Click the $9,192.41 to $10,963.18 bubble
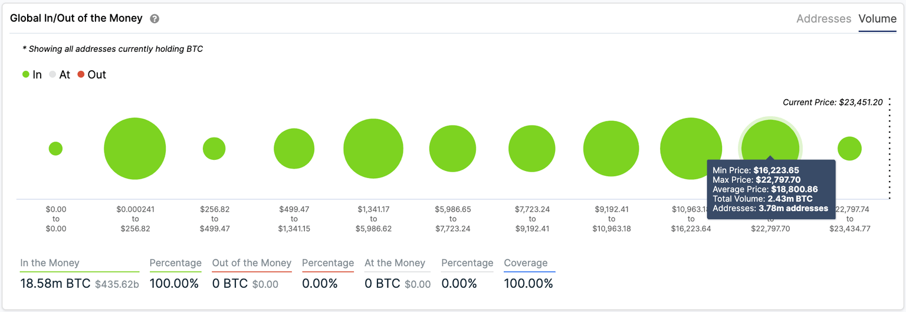Image resolution: width=906 pixels, height=312 pixels. [x=611, y=149]
